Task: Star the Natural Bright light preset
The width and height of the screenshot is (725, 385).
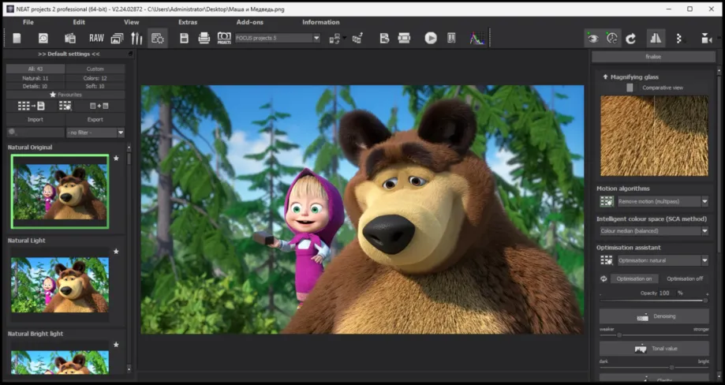Action: 116,345
